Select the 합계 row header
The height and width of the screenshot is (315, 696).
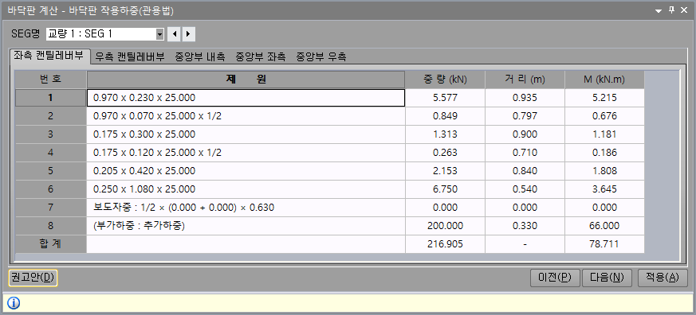tap(51, 244)
